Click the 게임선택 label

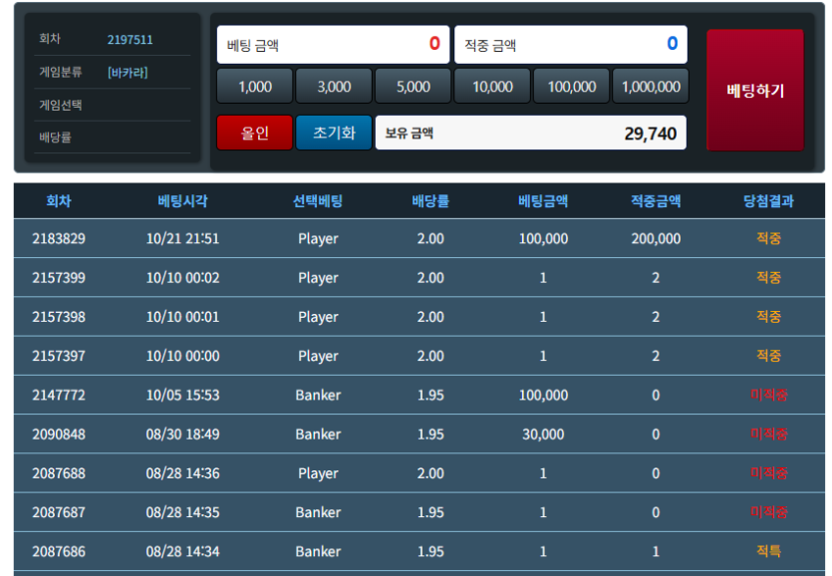(61, 105)
